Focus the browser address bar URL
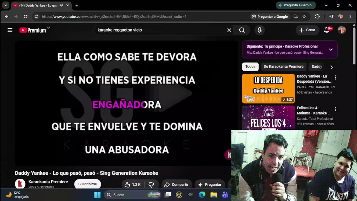357x201 pixels. (114, 16)
